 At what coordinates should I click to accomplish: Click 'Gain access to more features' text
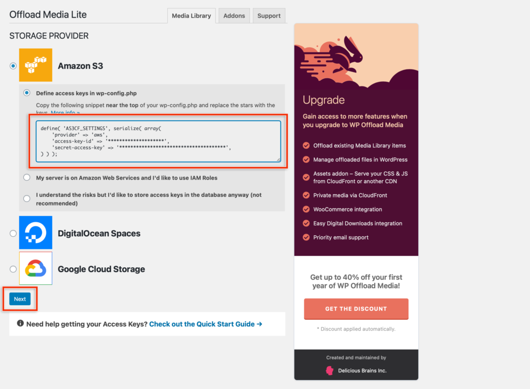pyautogui.click(x=355, y=120)
